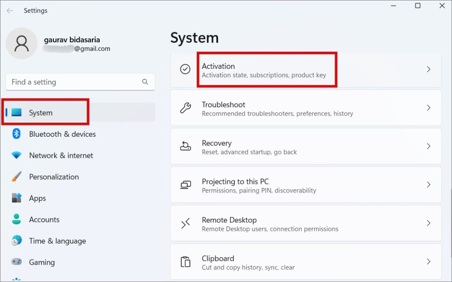Viewport: 452px width, 282px height.
Task: Click 'Remote Desktop users, connection permissions' text
Action: tap(270, 229)
